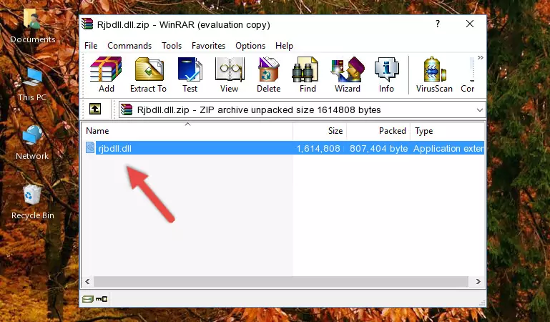The image size is (550, 322).
Task: Open the View file tool
Action: tap(230, 74)
